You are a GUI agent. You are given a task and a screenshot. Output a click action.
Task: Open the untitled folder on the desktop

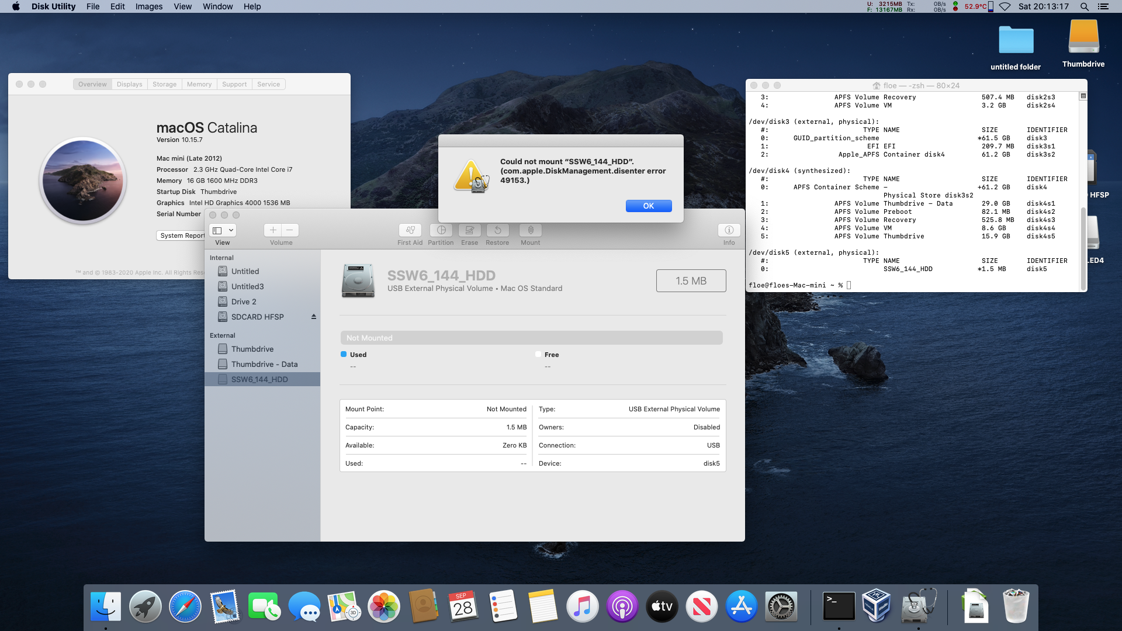click(1016, 41)
